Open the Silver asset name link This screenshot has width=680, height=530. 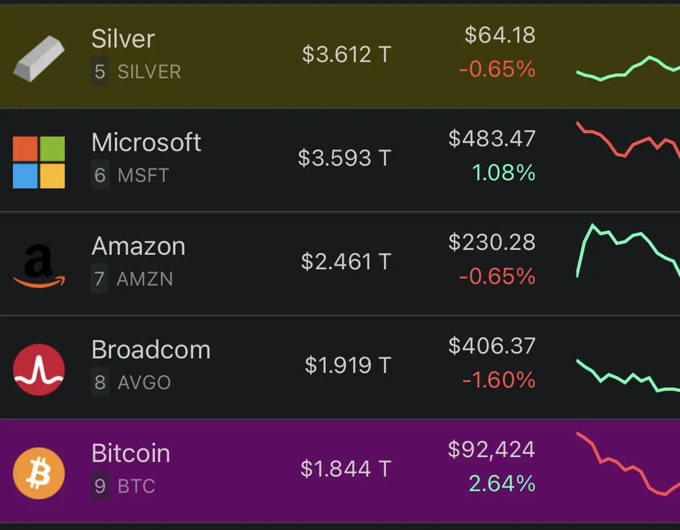123,39
